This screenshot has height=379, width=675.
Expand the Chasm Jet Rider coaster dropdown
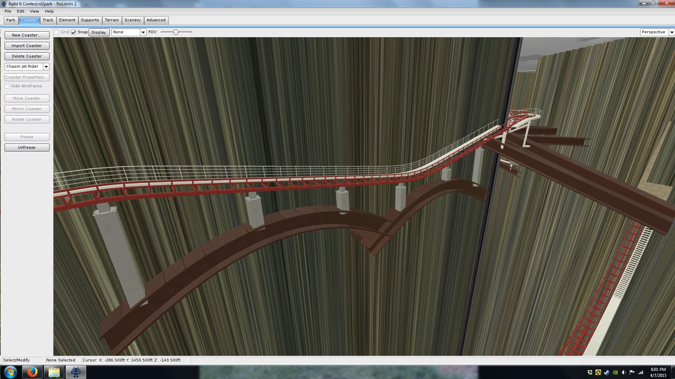coord(46,67)
